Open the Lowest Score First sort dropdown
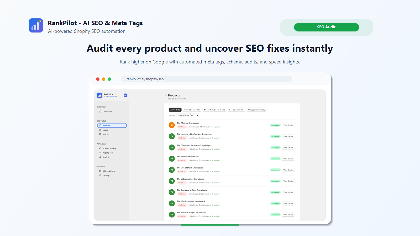420x236 pixels. (188, 115)
